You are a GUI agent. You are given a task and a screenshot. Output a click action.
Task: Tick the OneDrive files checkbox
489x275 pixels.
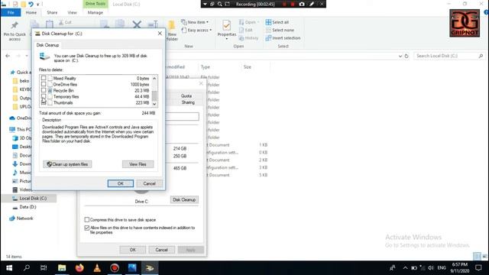point(44,84)
